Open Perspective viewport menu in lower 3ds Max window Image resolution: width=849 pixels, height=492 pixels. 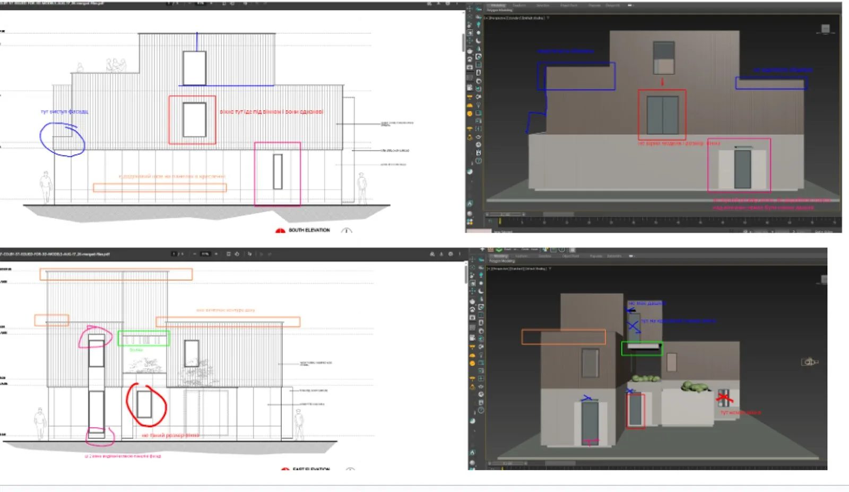coord(500,269)
